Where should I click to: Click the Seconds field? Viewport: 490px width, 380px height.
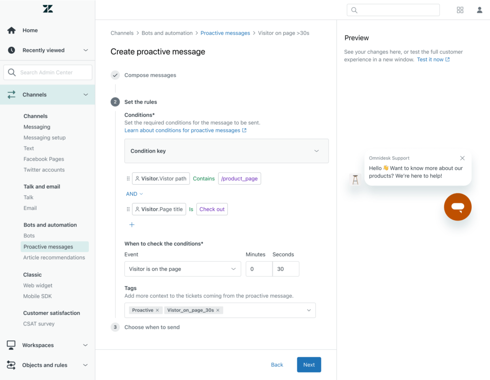pos(286,269)
